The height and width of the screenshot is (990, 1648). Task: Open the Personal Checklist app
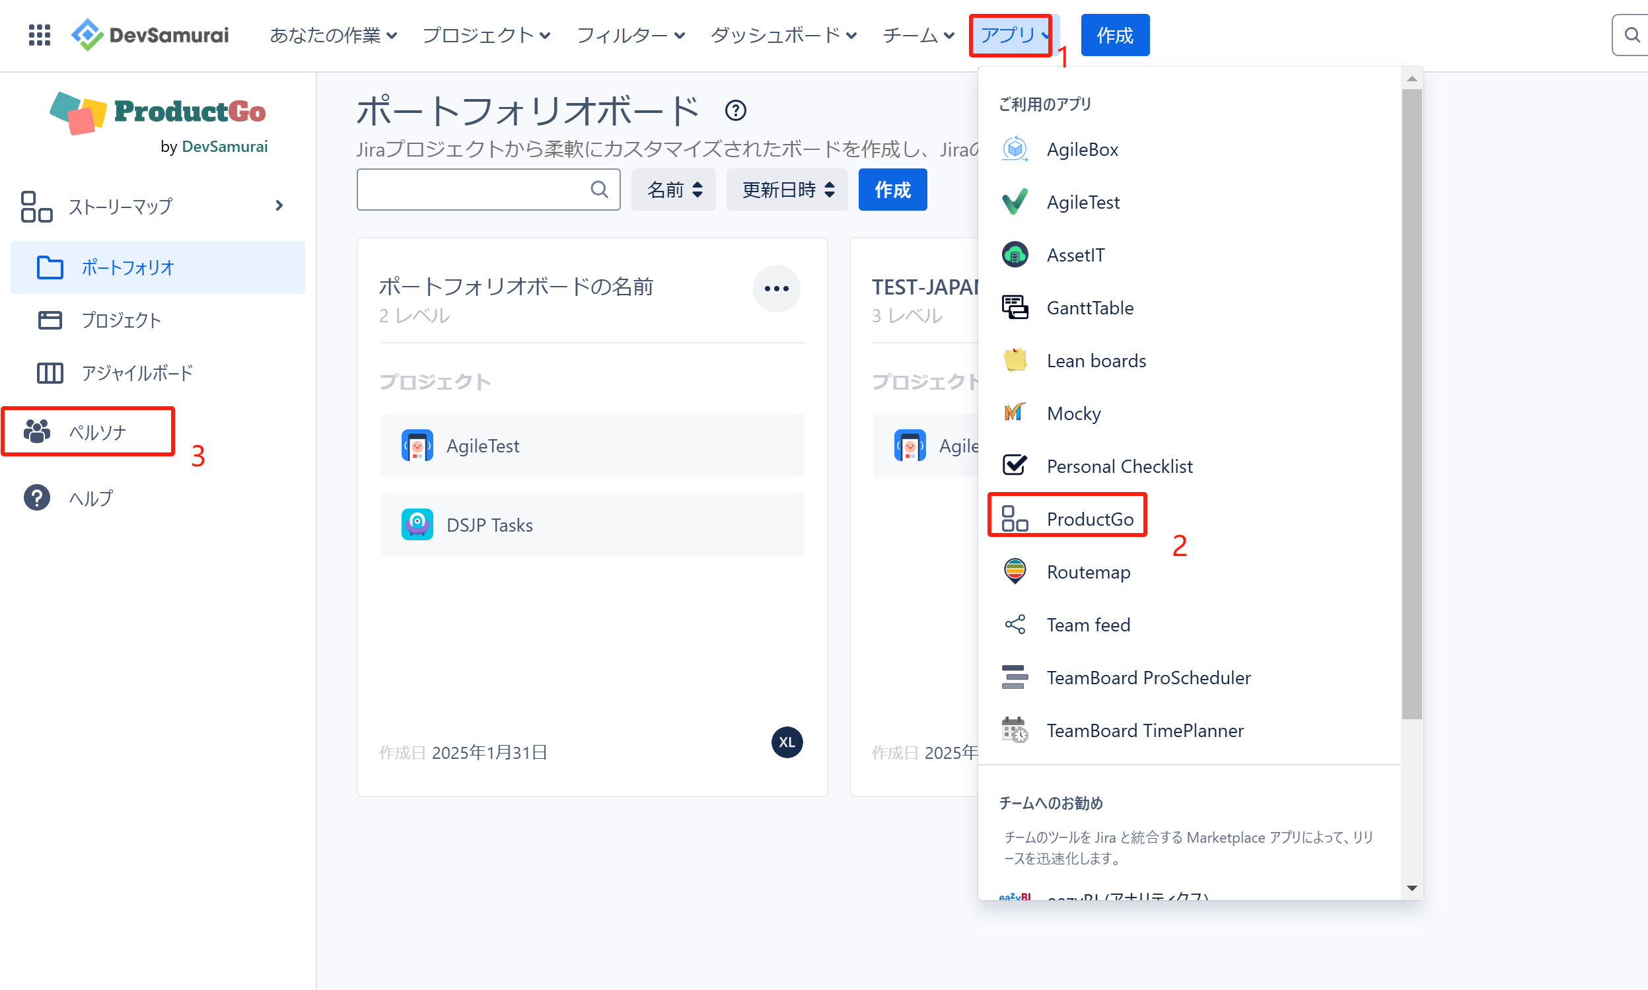point(1119,466)
